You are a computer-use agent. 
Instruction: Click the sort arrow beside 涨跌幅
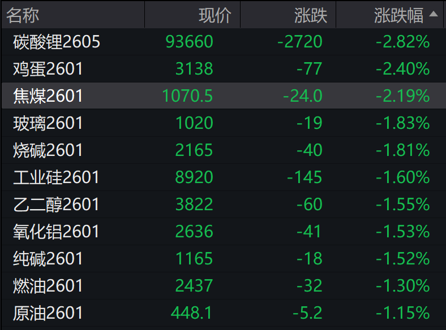[434, 15]
